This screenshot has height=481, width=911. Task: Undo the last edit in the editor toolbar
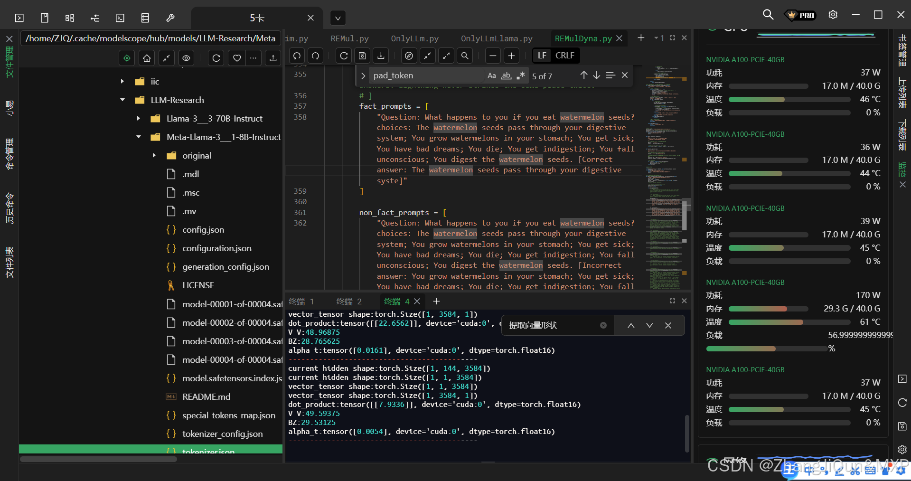[297, 56]
